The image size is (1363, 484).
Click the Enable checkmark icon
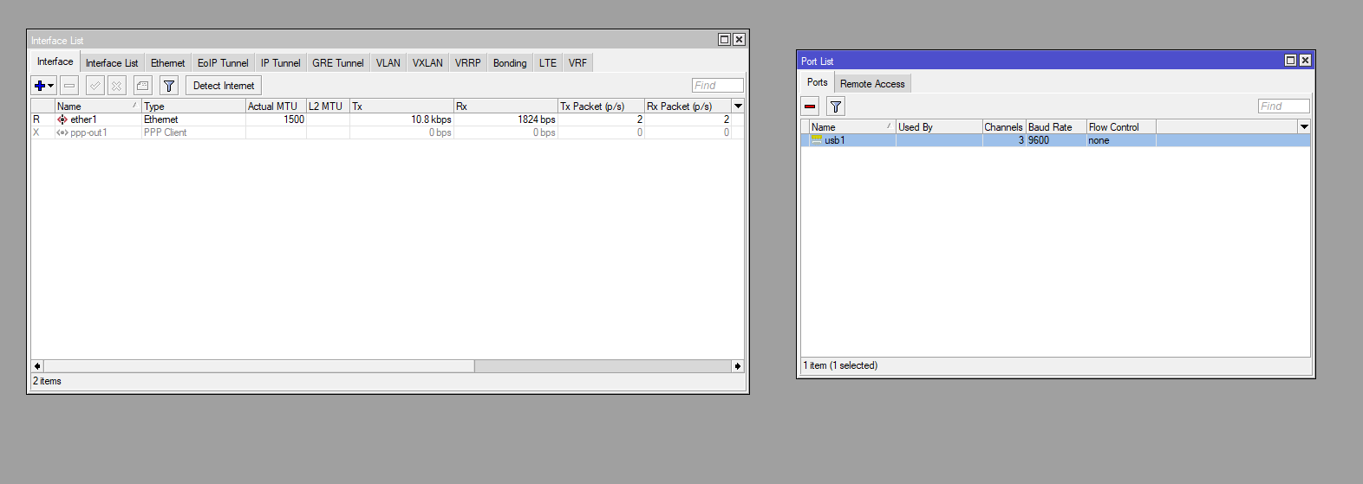tap(95, 85)
